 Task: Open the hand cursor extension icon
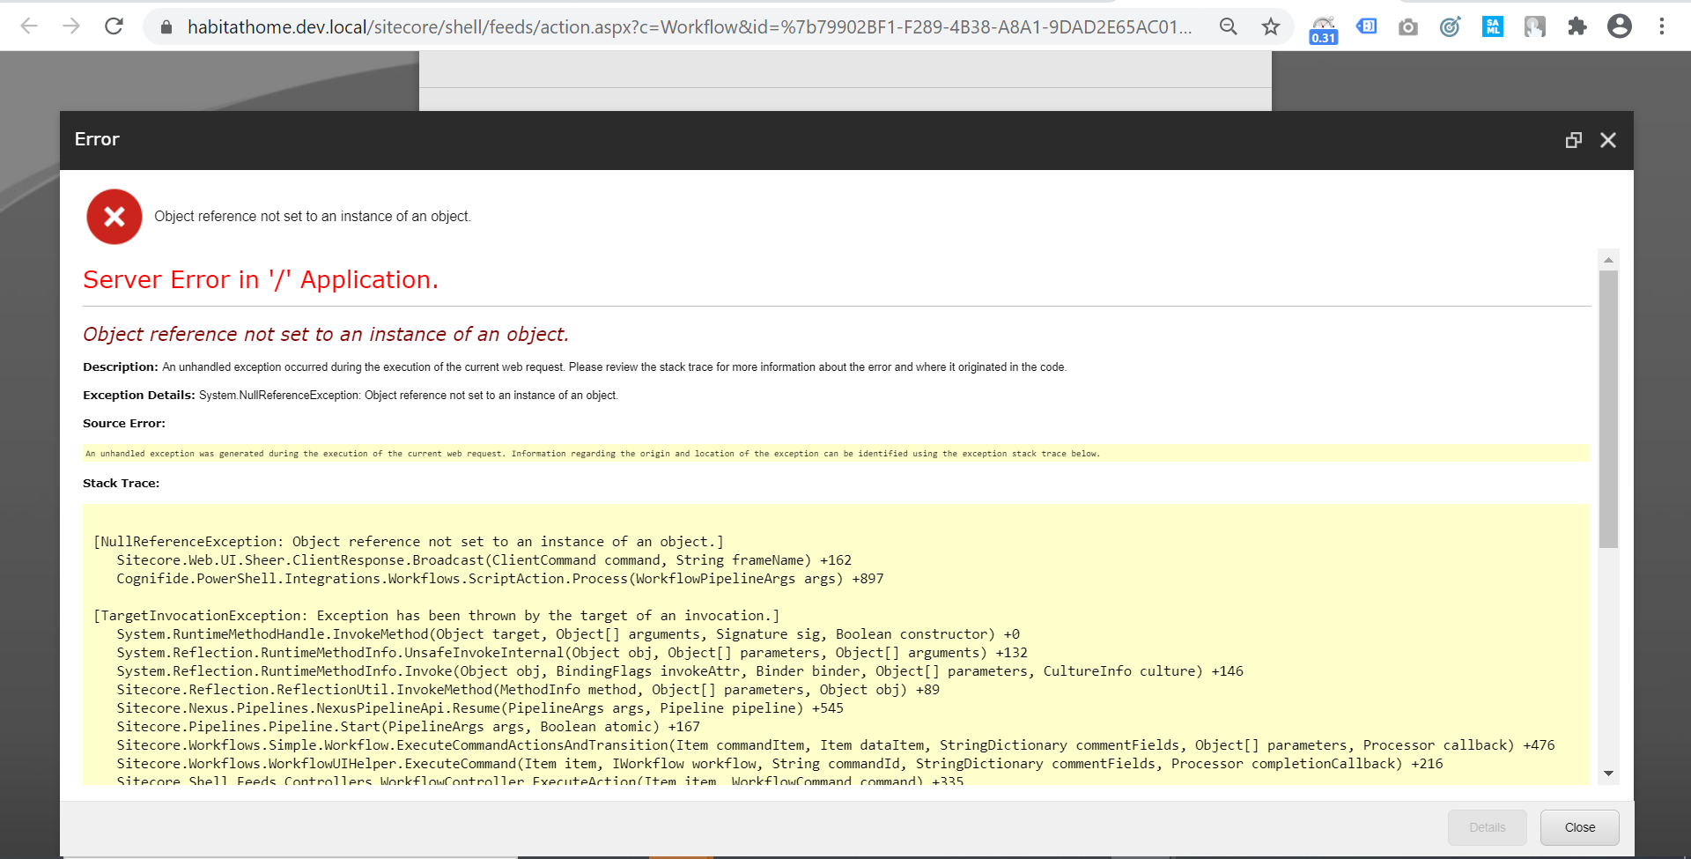[x=1535, y=26]
